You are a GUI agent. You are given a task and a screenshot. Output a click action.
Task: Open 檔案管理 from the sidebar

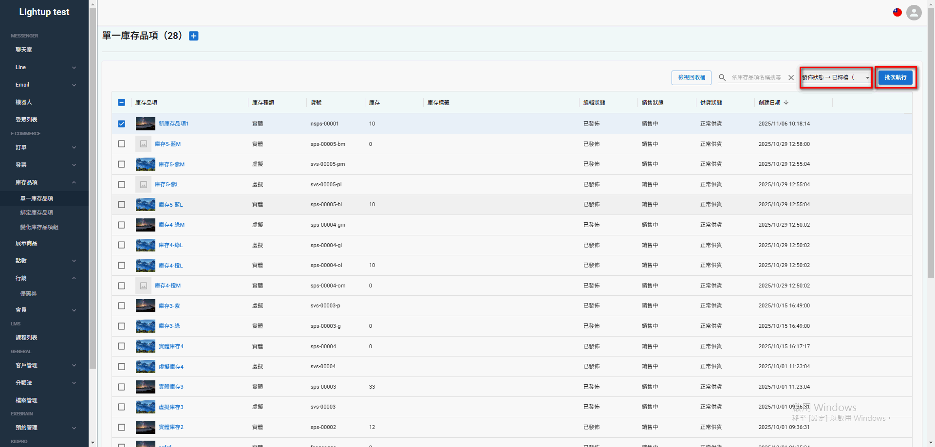tap(26, 400)
